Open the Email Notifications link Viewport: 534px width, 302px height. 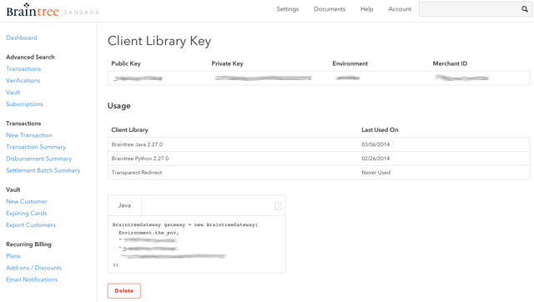32,279
